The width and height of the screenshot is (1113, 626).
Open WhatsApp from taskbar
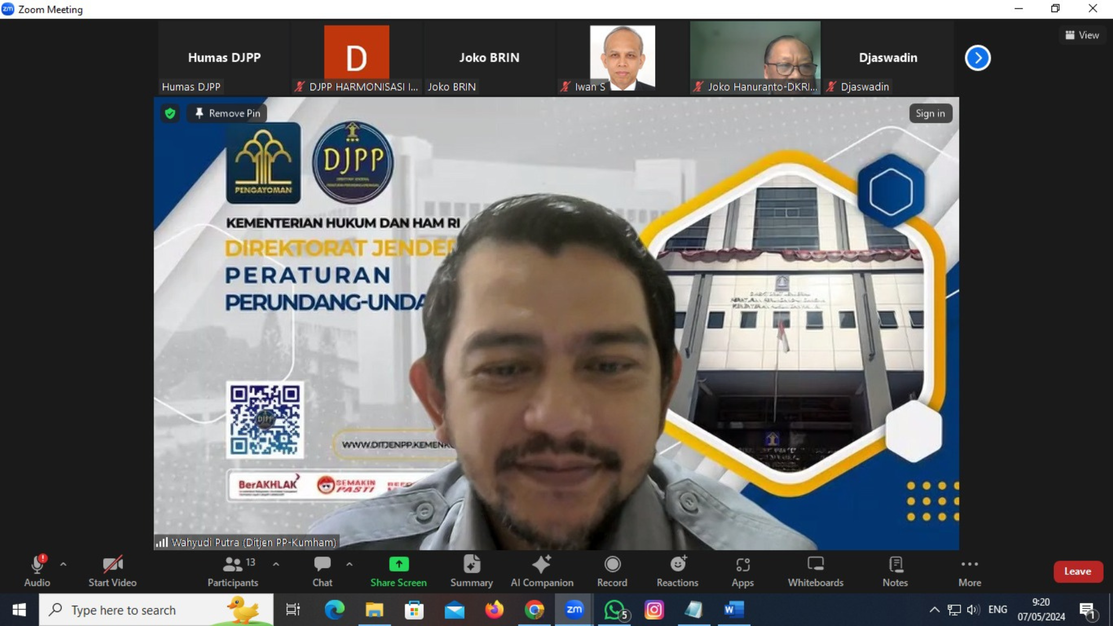[x=614, y=610]
